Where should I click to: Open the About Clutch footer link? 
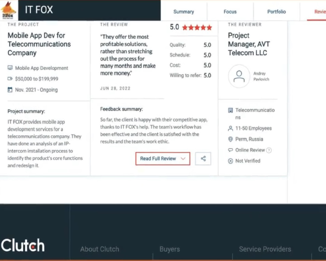(x=100, y=249)
